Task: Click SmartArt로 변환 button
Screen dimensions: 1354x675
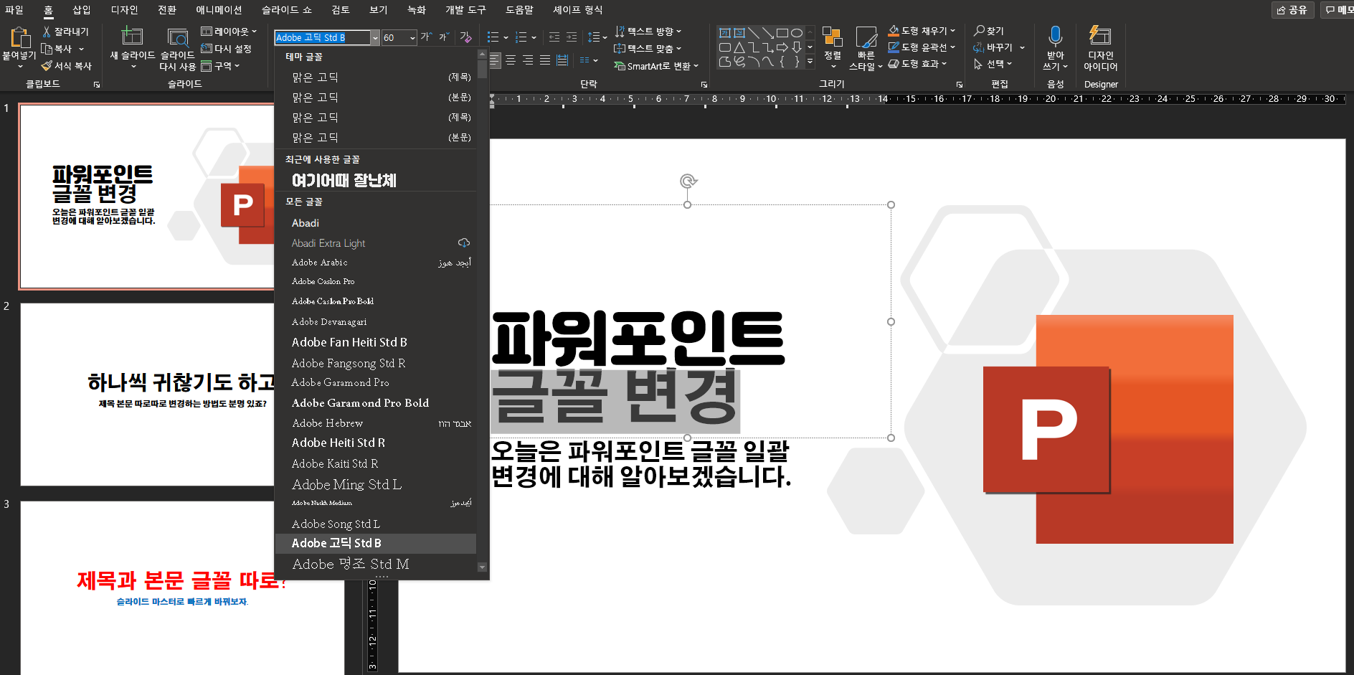Action: click(655, 66)
